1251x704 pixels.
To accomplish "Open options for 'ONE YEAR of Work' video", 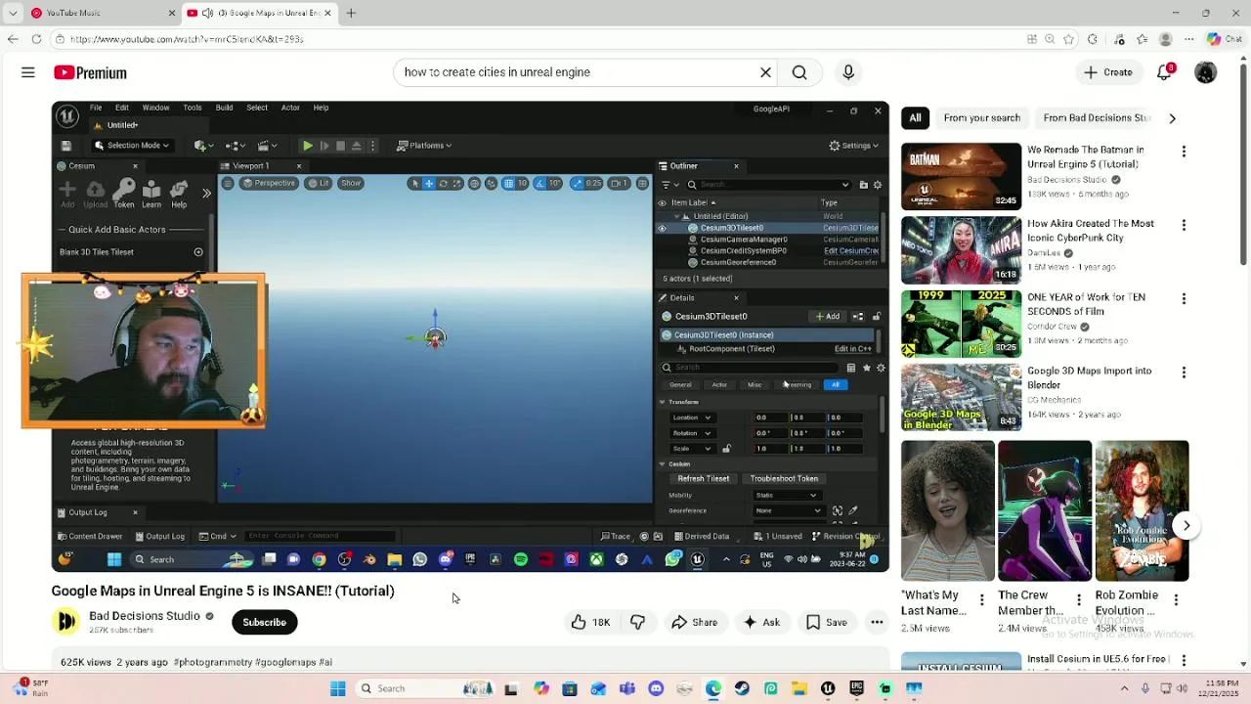I will pos(1184,298).
